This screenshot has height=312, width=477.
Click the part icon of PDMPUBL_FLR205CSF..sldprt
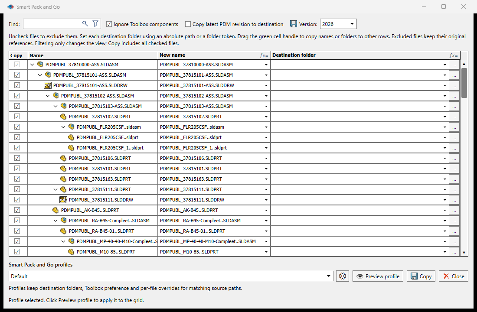click(71, 137)
